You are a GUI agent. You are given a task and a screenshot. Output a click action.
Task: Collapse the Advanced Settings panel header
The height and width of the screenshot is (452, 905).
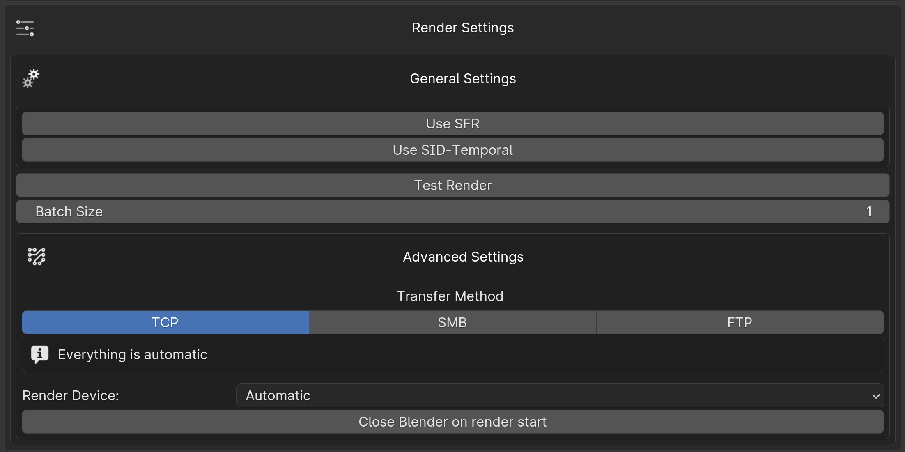463,257
